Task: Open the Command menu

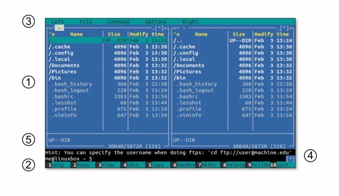Action: coord(118,22)
